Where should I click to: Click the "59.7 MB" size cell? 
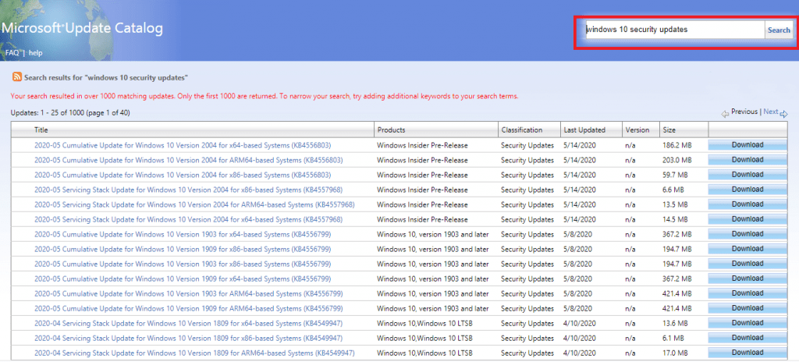point(676,175)
